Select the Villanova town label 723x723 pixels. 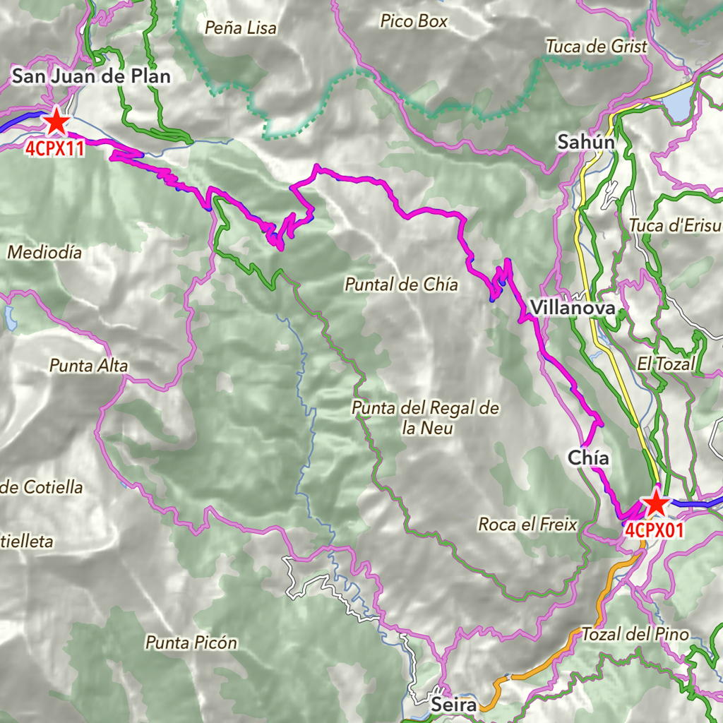[x=573, y=308]
